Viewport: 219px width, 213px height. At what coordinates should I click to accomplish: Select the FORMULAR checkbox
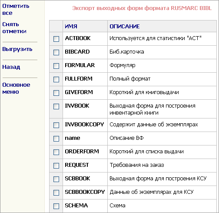(x=56, y=66)
